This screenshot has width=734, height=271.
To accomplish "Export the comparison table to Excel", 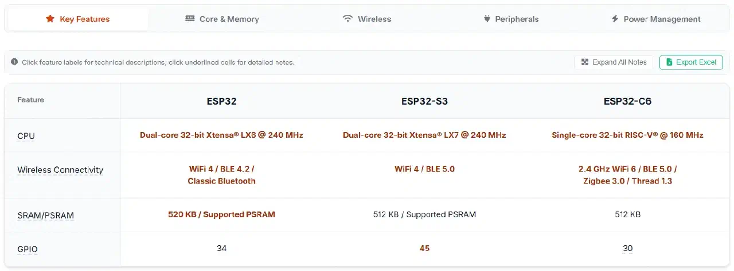I will pyautogui.click(x=691, y=62).
